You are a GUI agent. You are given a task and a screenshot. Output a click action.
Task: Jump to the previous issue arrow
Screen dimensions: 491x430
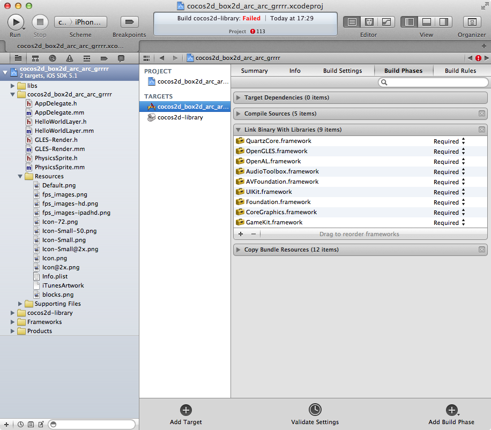(x=470, y=58)
